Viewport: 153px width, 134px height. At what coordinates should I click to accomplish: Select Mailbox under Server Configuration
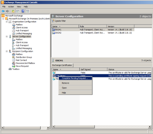(19, 40)
